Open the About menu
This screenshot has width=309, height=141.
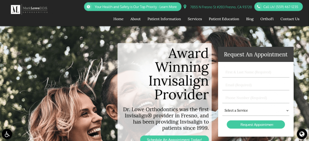coord(135,19)
